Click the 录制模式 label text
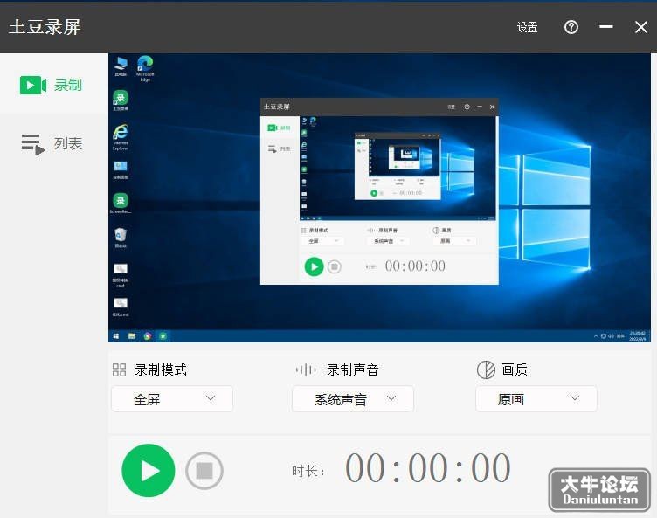The width and height of the screenshot is (657, 518). (x=161, y=370)
